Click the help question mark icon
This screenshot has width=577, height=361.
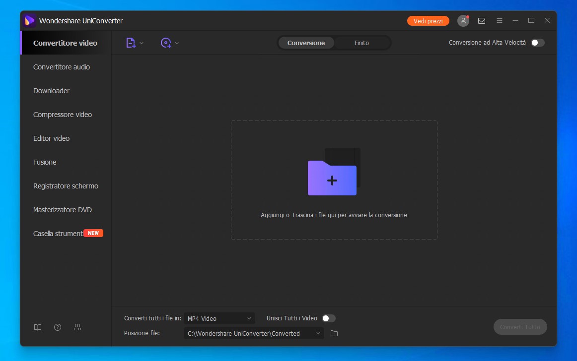tap(58, 327)
